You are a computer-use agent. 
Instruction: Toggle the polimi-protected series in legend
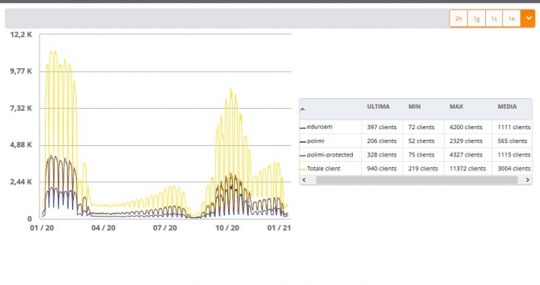pyautogui.click(x=330, y=154)
